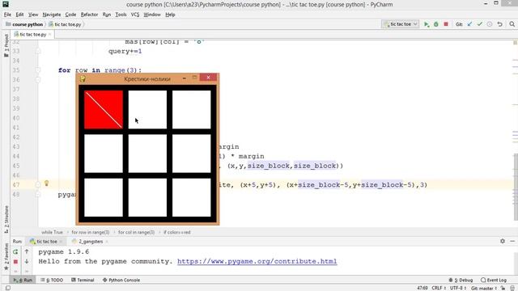
Task: Click the green Debug bug icon
Action: (436, 24)
